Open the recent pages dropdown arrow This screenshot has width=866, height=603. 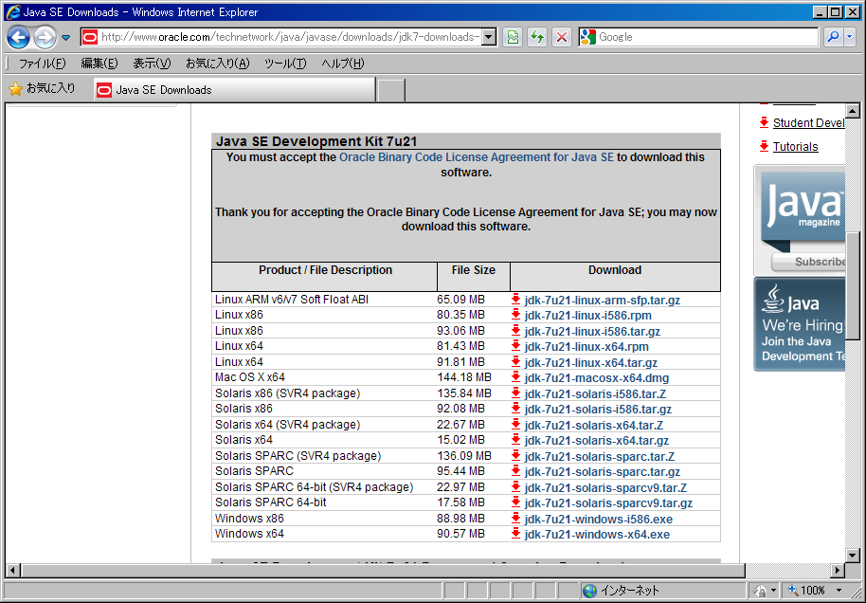65,38
